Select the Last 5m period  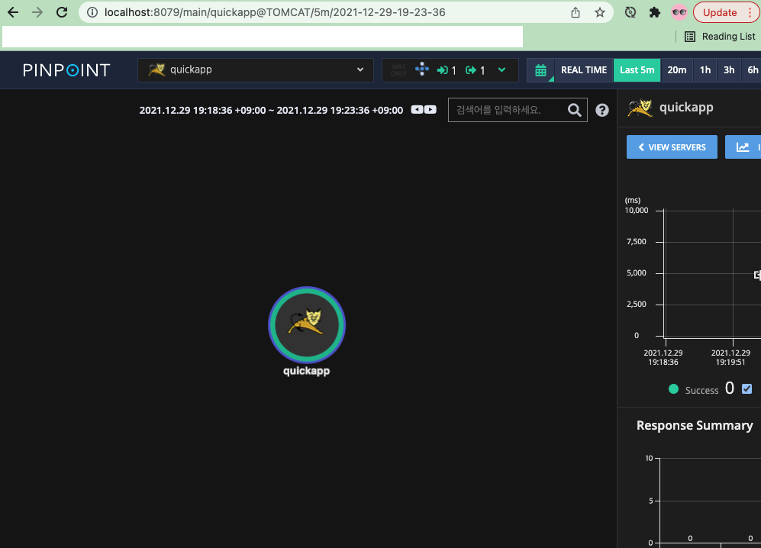click(x=637, y=70)
